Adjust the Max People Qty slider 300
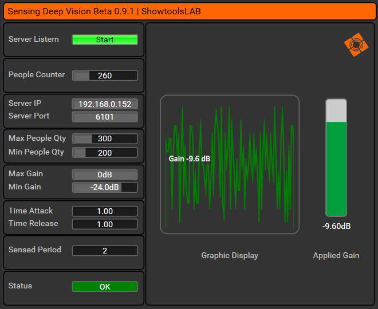This screenshot has width=378, height=309. coord(105,138)
